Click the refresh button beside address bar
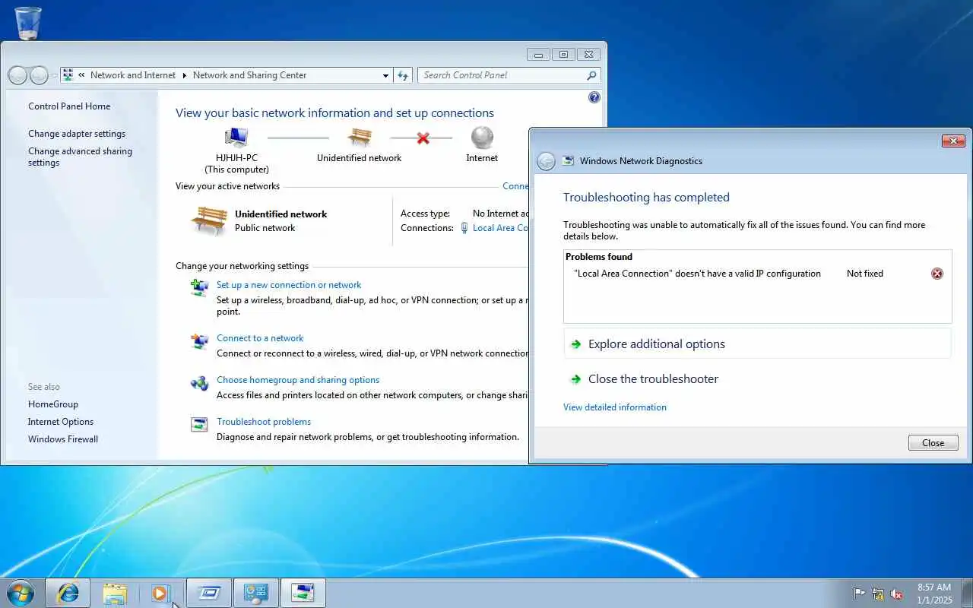 click(404, 75)
